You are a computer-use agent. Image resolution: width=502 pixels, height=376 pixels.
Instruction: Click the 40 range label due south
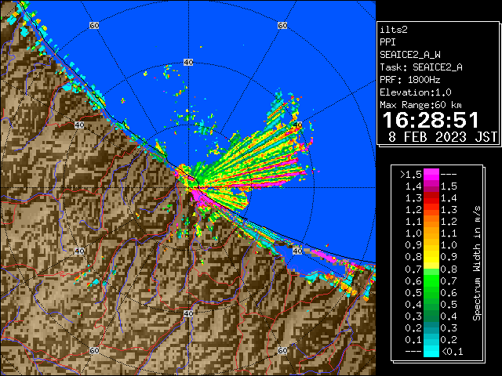188,313
